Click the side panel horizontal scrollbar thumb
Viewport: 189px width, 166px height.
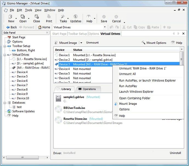click(x=22, y=158)
